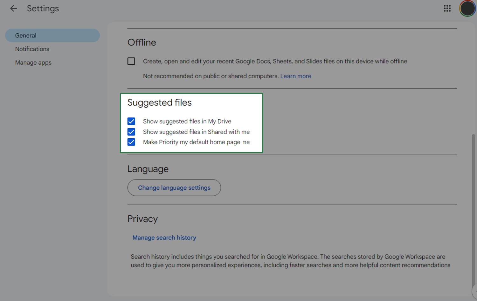Open the Google apps launcher grid
Viewport: 477px width, 301px height.
click(447, 9)
